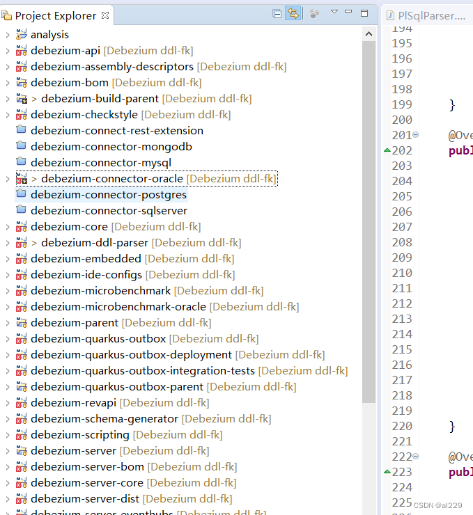Click line number 199 in editor gutter
This screenshot has height=515, width=473.
pyautogui.click(x=402, y=104)
